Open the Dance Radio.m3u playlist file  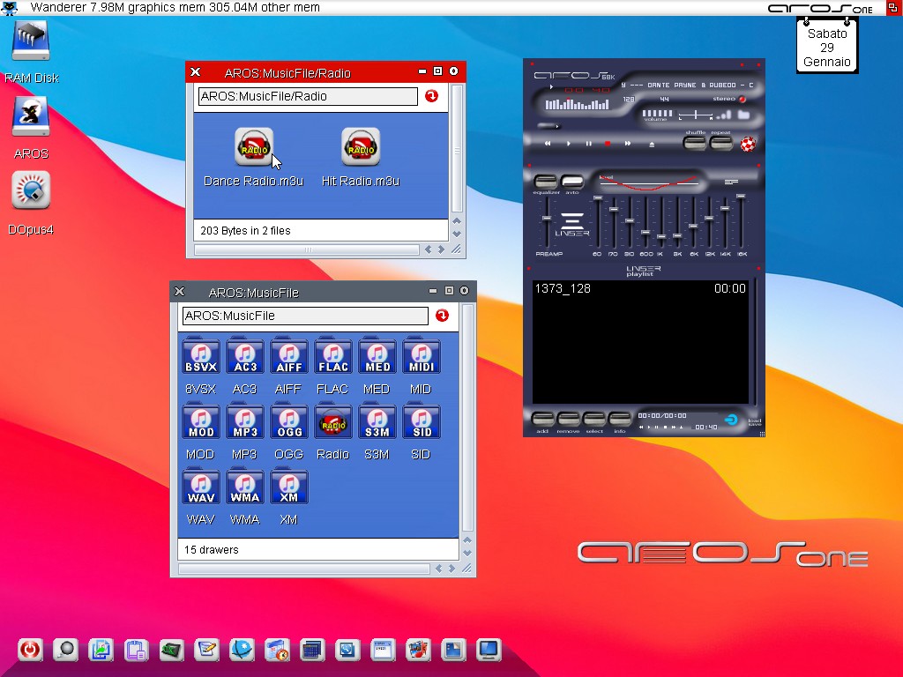click(x=253, y=147)
